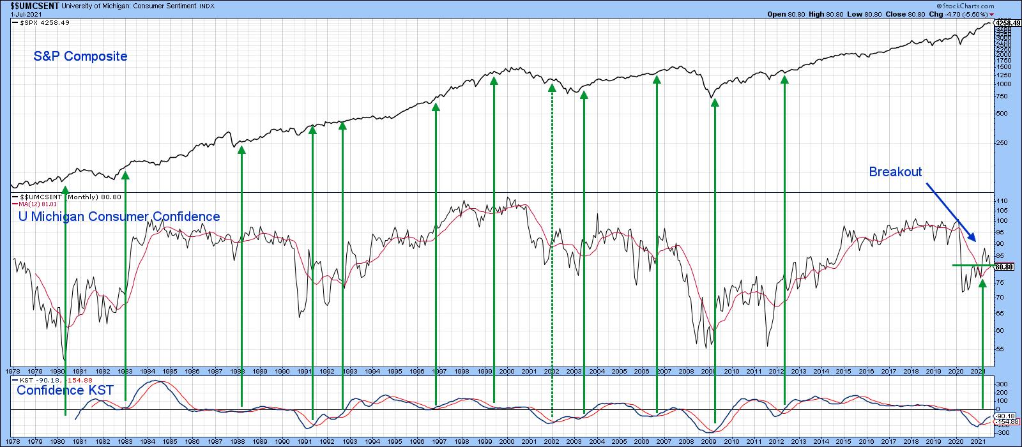Image resolution: width=1022 pixels, height=447 pixels.
Task: Click 55 on the sentiment axis
Action: pos(1000,349)
